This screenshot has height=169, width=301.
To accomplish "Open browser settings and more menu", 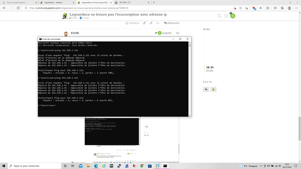I will click(x=296, y=8).
